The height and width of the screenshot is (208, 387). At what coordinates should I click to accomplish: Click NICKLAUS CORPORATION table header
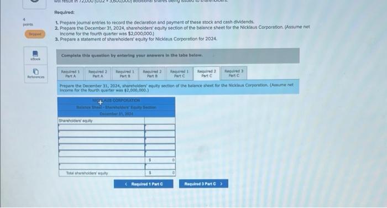pyautogui.click(x=116, y=100)
